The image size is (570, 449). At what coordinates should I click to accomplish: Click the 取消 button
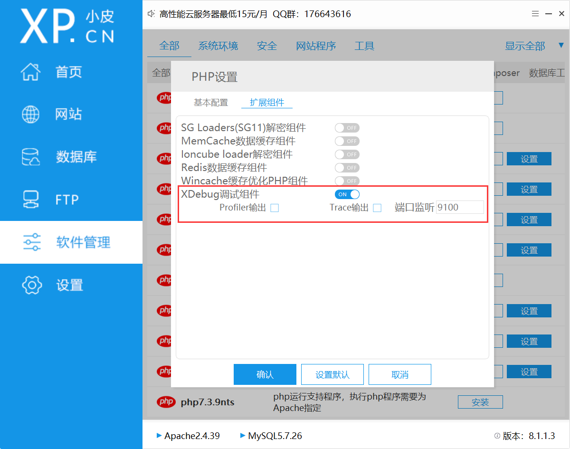coord(400,374)
